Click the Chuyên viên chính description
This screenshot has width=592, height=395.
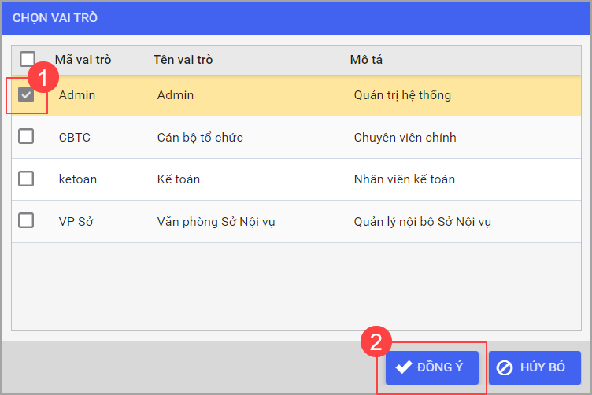coord(405,138)
